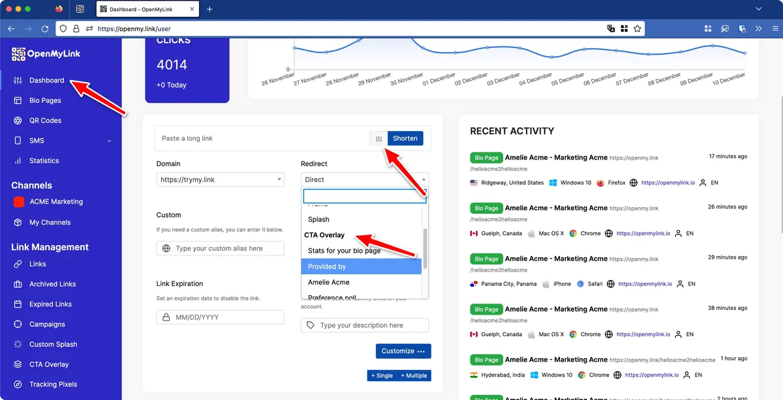This screenshot has height=400, width=783.
Task: Click the Custom Splash icon
Action: [18, 345]
